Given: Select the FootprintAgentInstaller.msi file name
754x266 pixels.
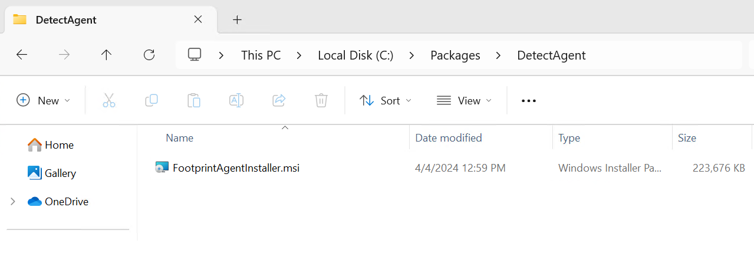Looking at the screenshot, I should coord(236,168).
